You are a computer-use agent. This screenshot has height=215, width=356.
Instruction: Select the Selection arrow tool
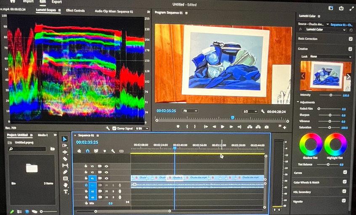click(65, 139)
